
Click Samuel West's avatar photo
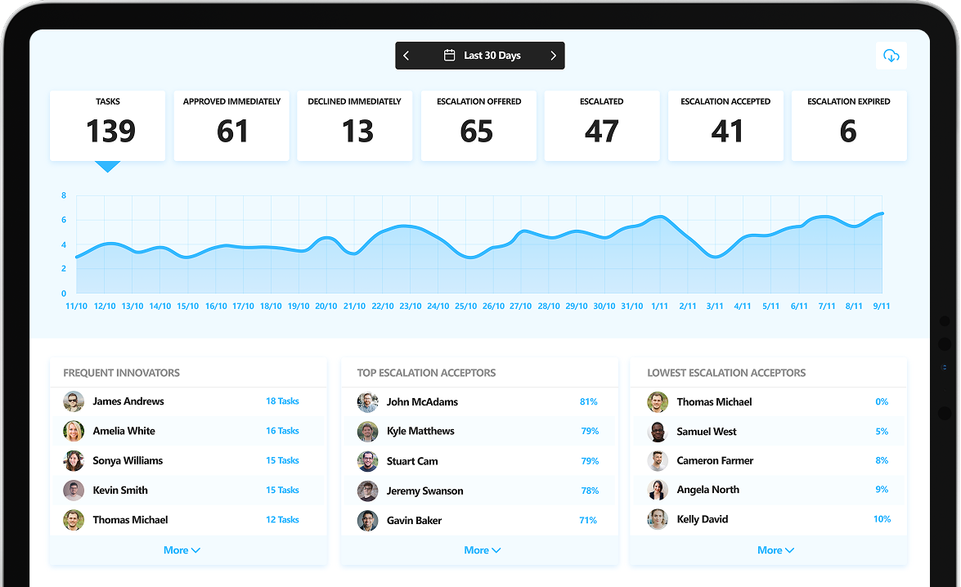pyautogui.click(x=658, y=432)
